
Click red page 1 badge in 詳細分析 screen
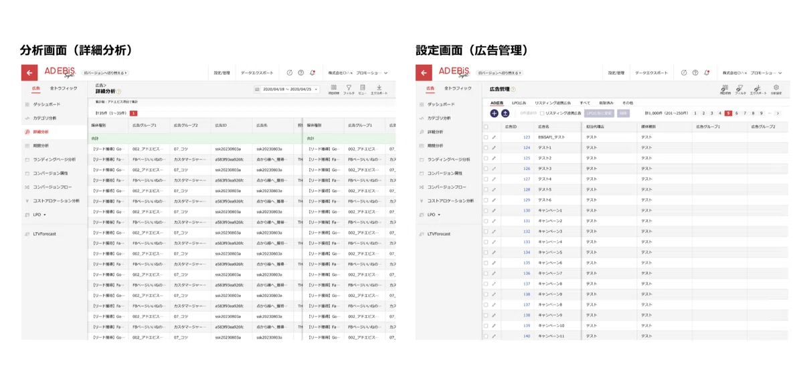click(134, 114)
